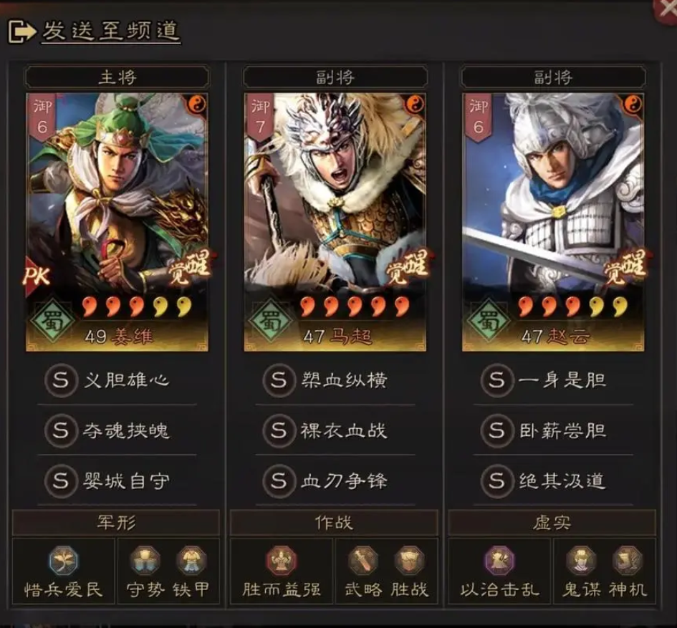Click the 神机 icon

pyautogui.click(x=628, y=561)
